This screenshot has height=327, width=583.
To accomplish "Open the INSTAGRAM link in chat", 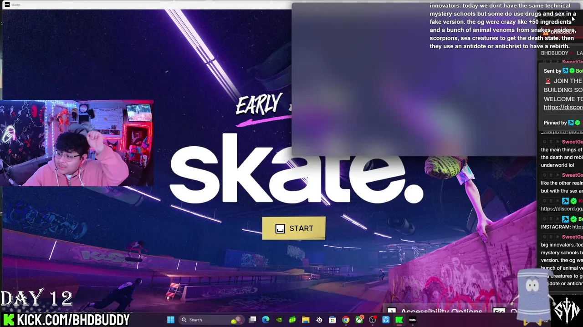I will click(577, 227).
